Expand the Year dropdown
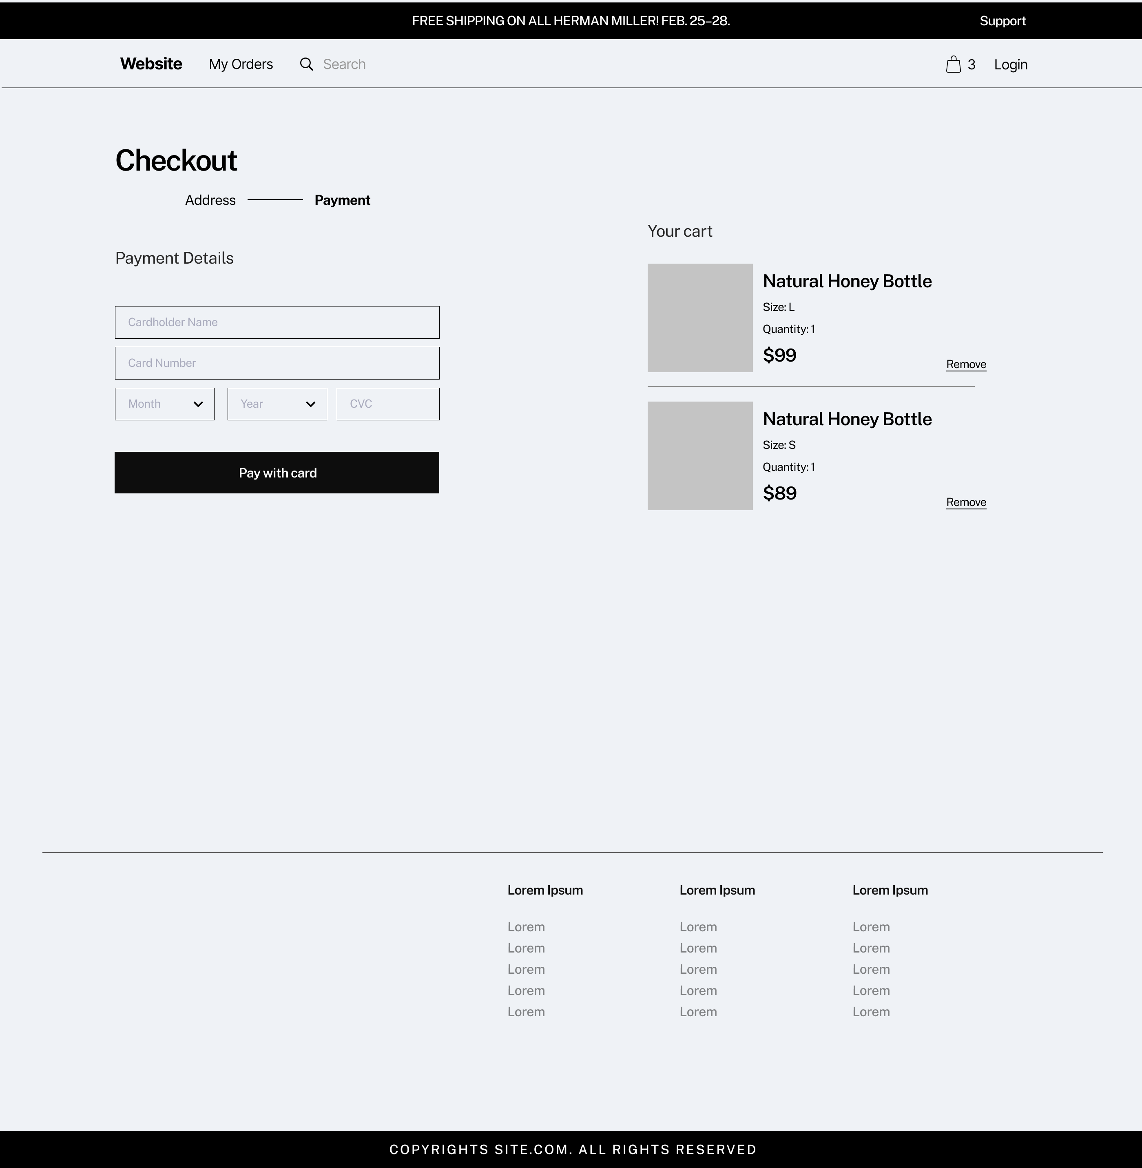This screenshot has height=1168, width=1142. click(277, 404)
